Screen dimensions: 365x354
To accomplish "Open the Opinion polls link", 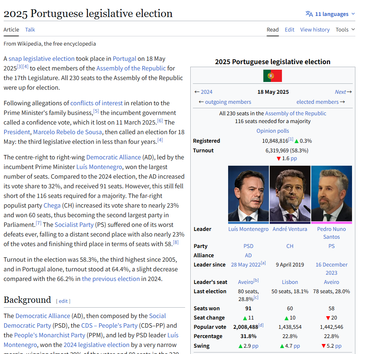I will pos(273,131).
